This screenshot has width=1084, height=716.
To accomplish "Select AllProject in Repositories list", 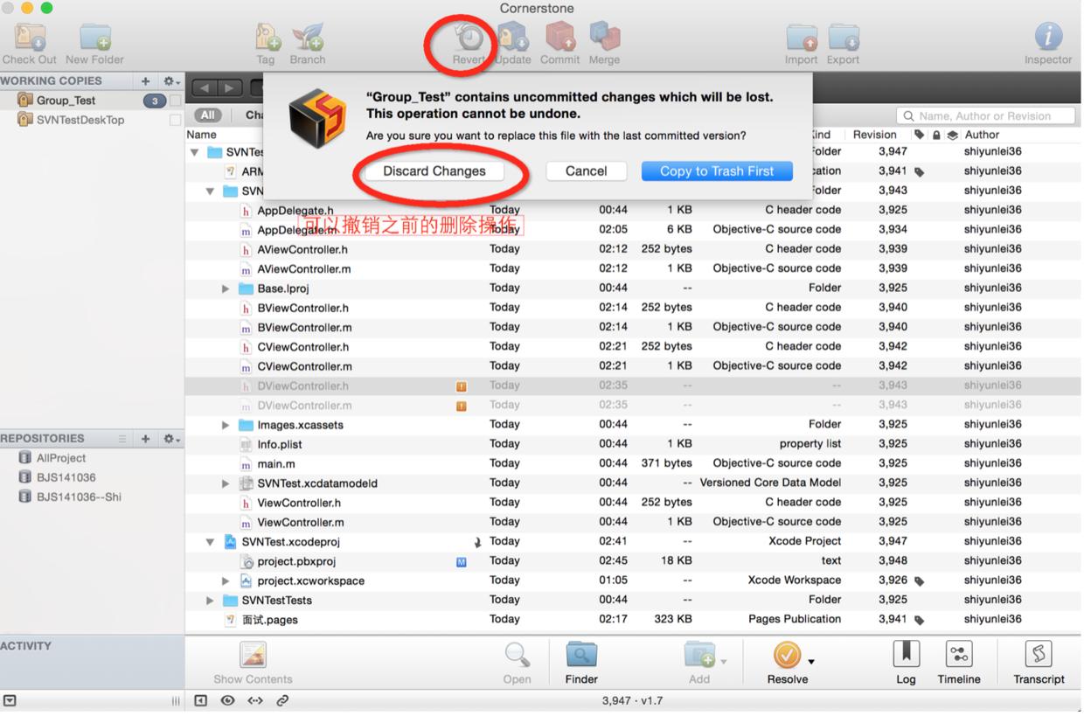I will point(61,458).
